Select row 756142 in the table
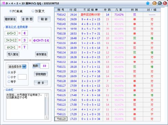168x125 pixels. click(108, 15)
